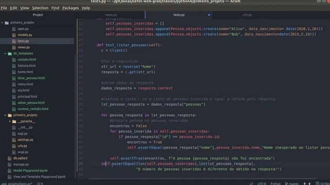330x185 pixels.
Task: Click the git push up arrow
Action: (x=309, y=183)
